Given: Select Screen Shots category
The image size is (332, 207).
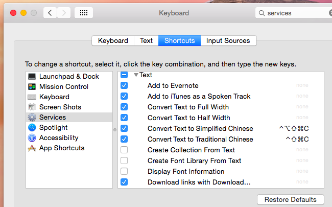Looking at the screenshot, I should point(69,107).
